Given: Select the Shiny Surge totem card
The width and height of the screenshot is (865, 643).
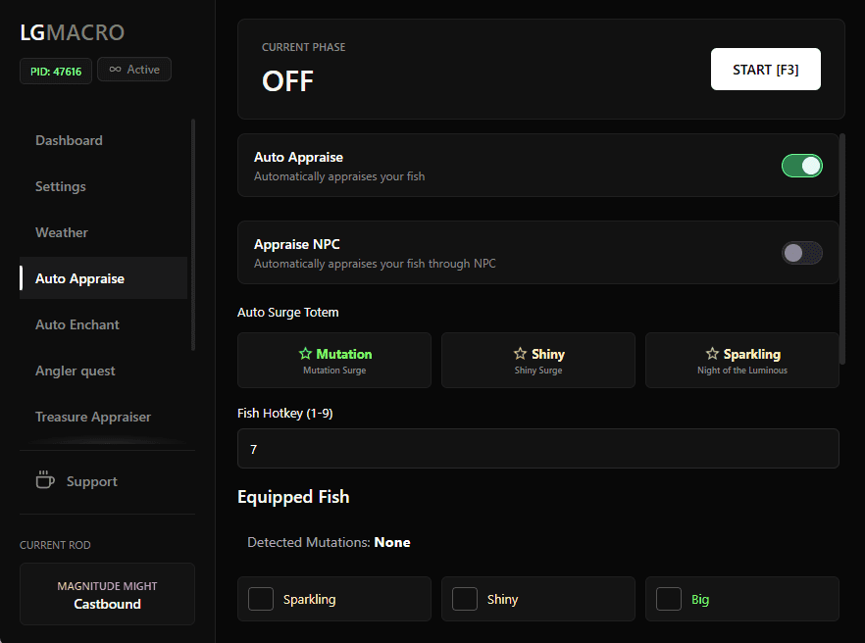Looking at the screenshot, I should pyautogui.click(x=538, y=360).
